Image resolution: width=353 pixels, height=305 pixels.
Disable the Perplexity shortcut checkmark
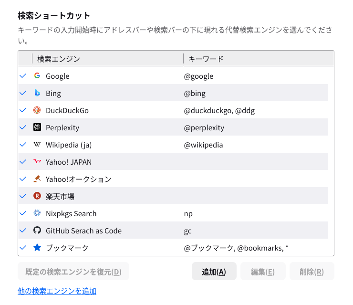(23, 127)
